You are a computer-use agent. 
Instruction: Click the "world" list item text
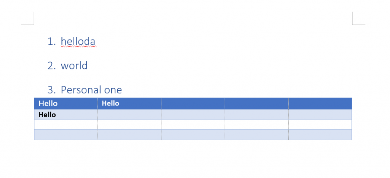(74, 66)
